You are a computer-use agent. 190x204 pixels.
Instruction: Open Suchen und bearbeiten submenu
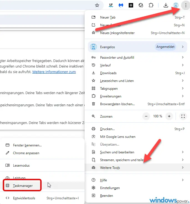[137, 152]
